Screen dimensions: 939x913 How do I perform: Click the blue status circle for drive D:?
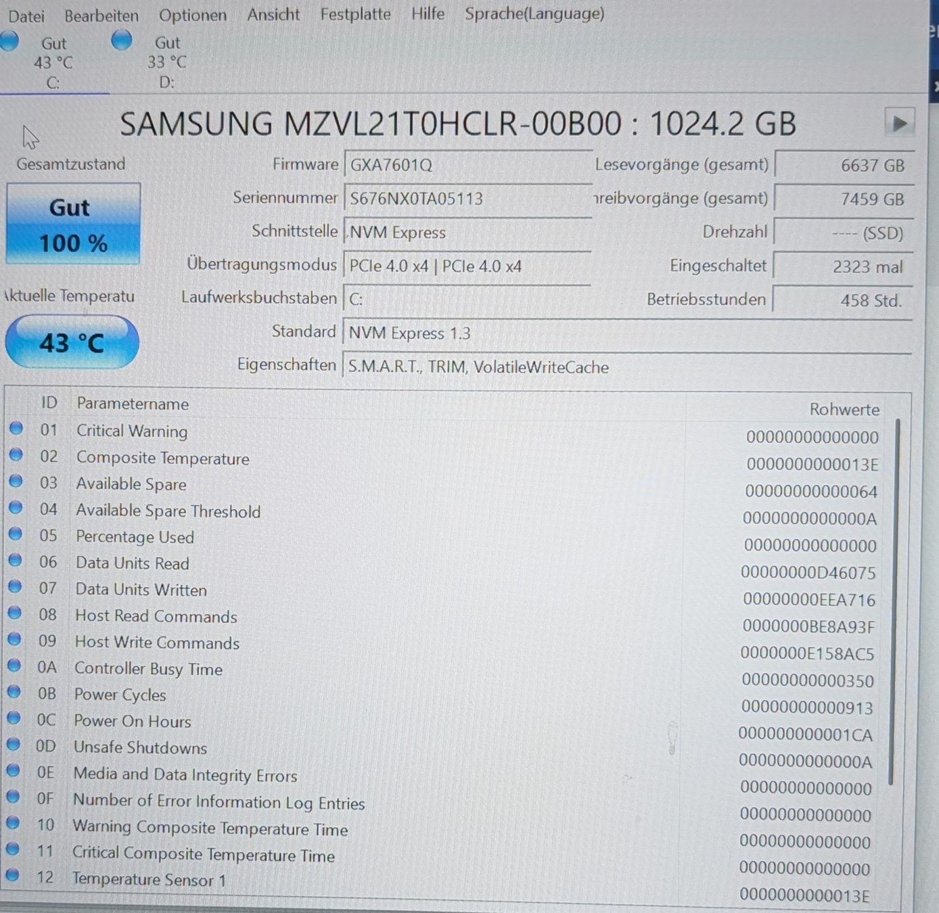click(122, 41)
